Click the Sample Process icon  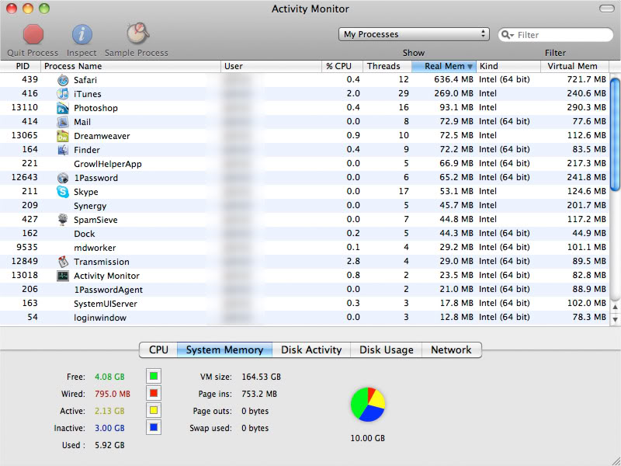click(x=137, y=33)
